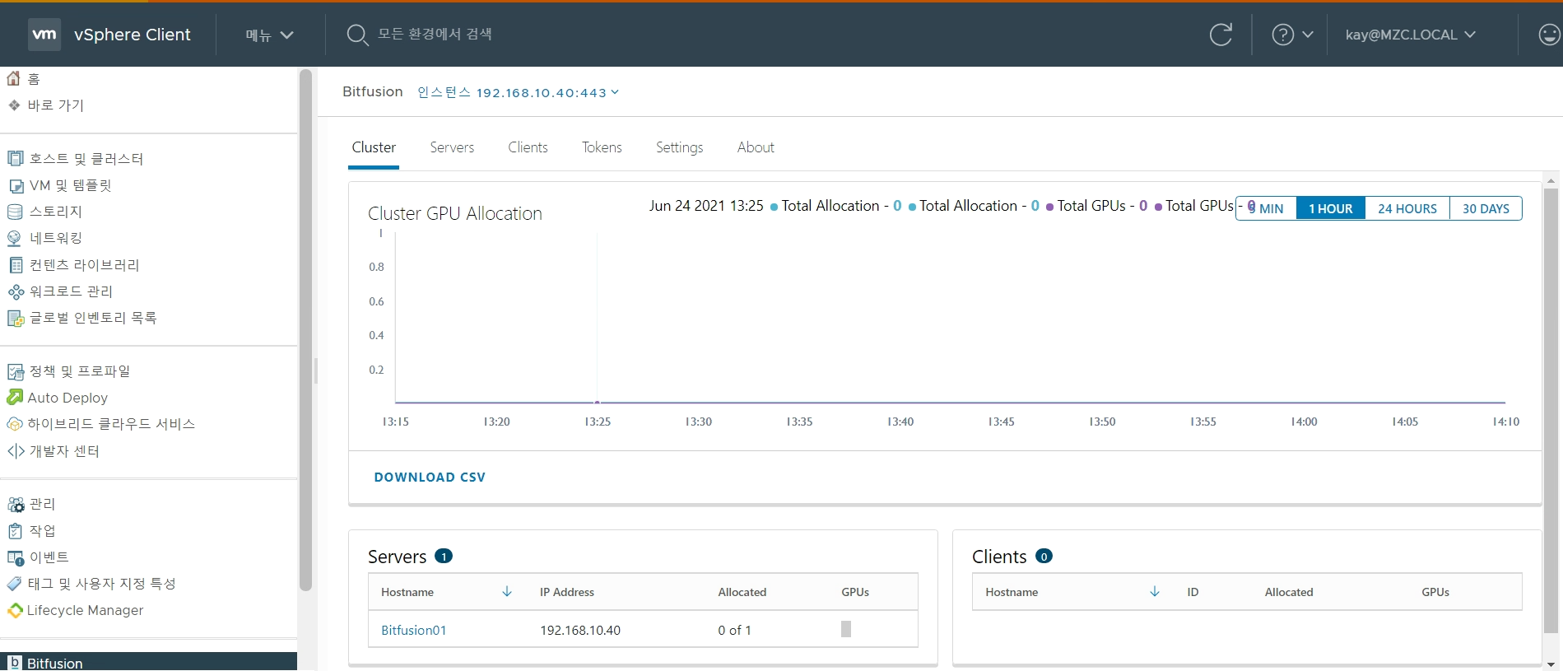The image size is (1563, 671).
Task: Select the 1 HOUR time range
Action: 1331,208
